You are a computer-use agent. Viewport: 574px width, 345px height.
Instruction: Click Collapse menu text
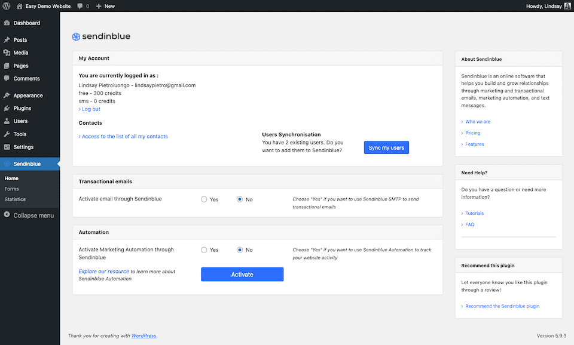click(33, 215)
